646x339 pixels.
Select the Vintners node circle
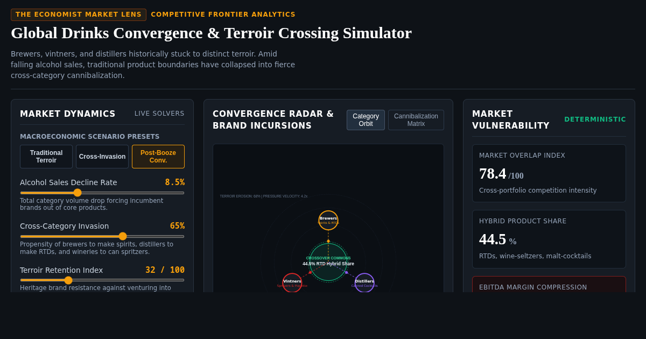[x=292, y=282]
